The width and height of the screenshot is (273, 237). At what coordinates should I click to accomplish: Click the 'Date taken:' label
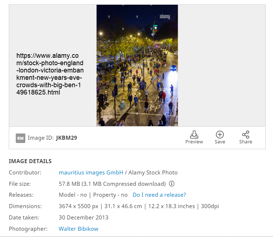(24, 218)
